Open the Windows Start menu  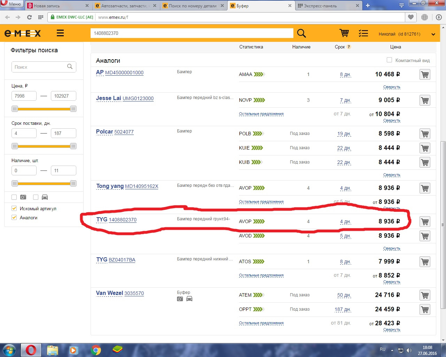10,350
